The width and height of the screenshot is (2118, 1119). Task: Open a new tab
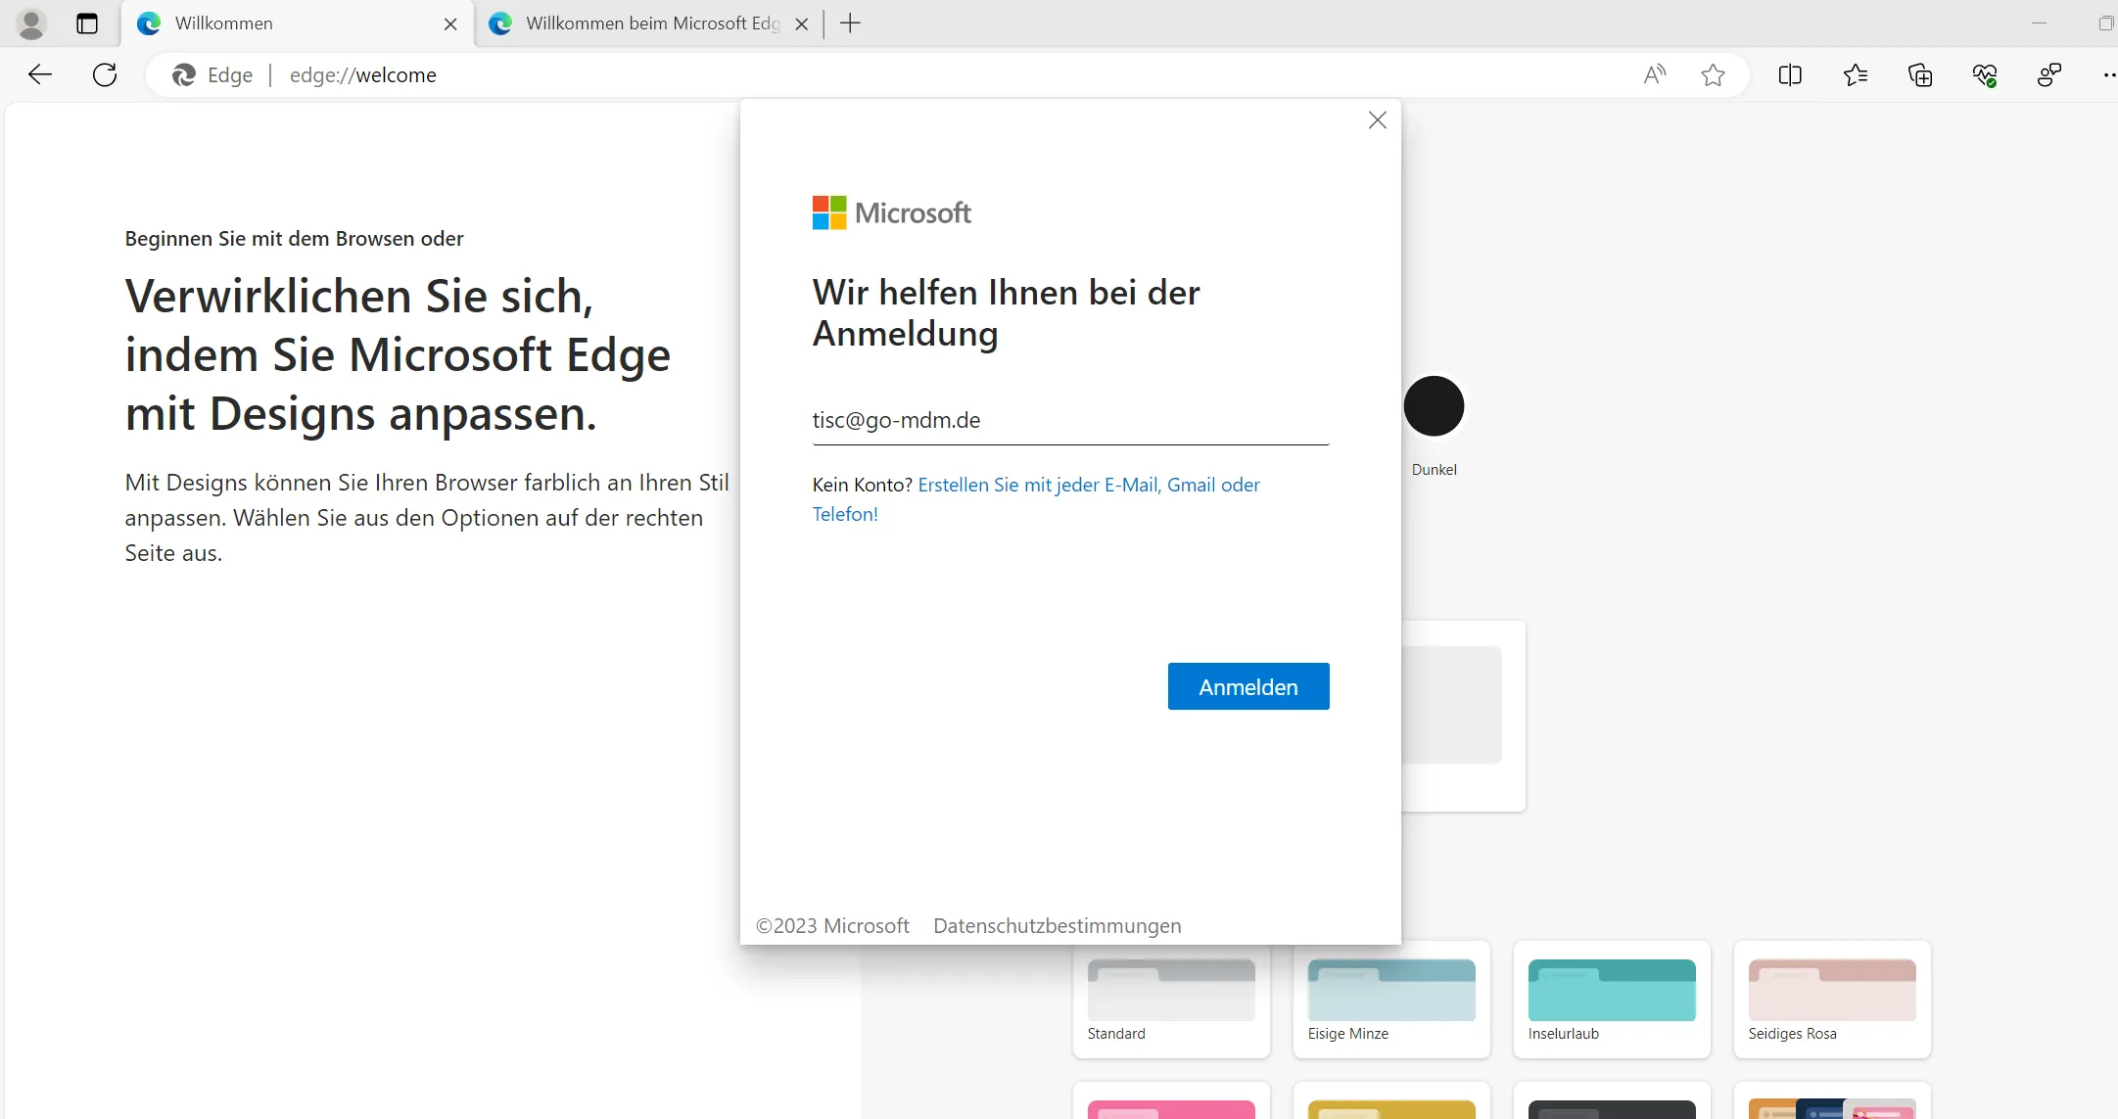click(850, 23)
